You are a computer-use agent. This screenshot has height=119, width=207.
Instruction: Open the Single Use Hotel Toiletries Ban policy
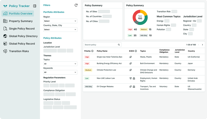click(109, 57)
